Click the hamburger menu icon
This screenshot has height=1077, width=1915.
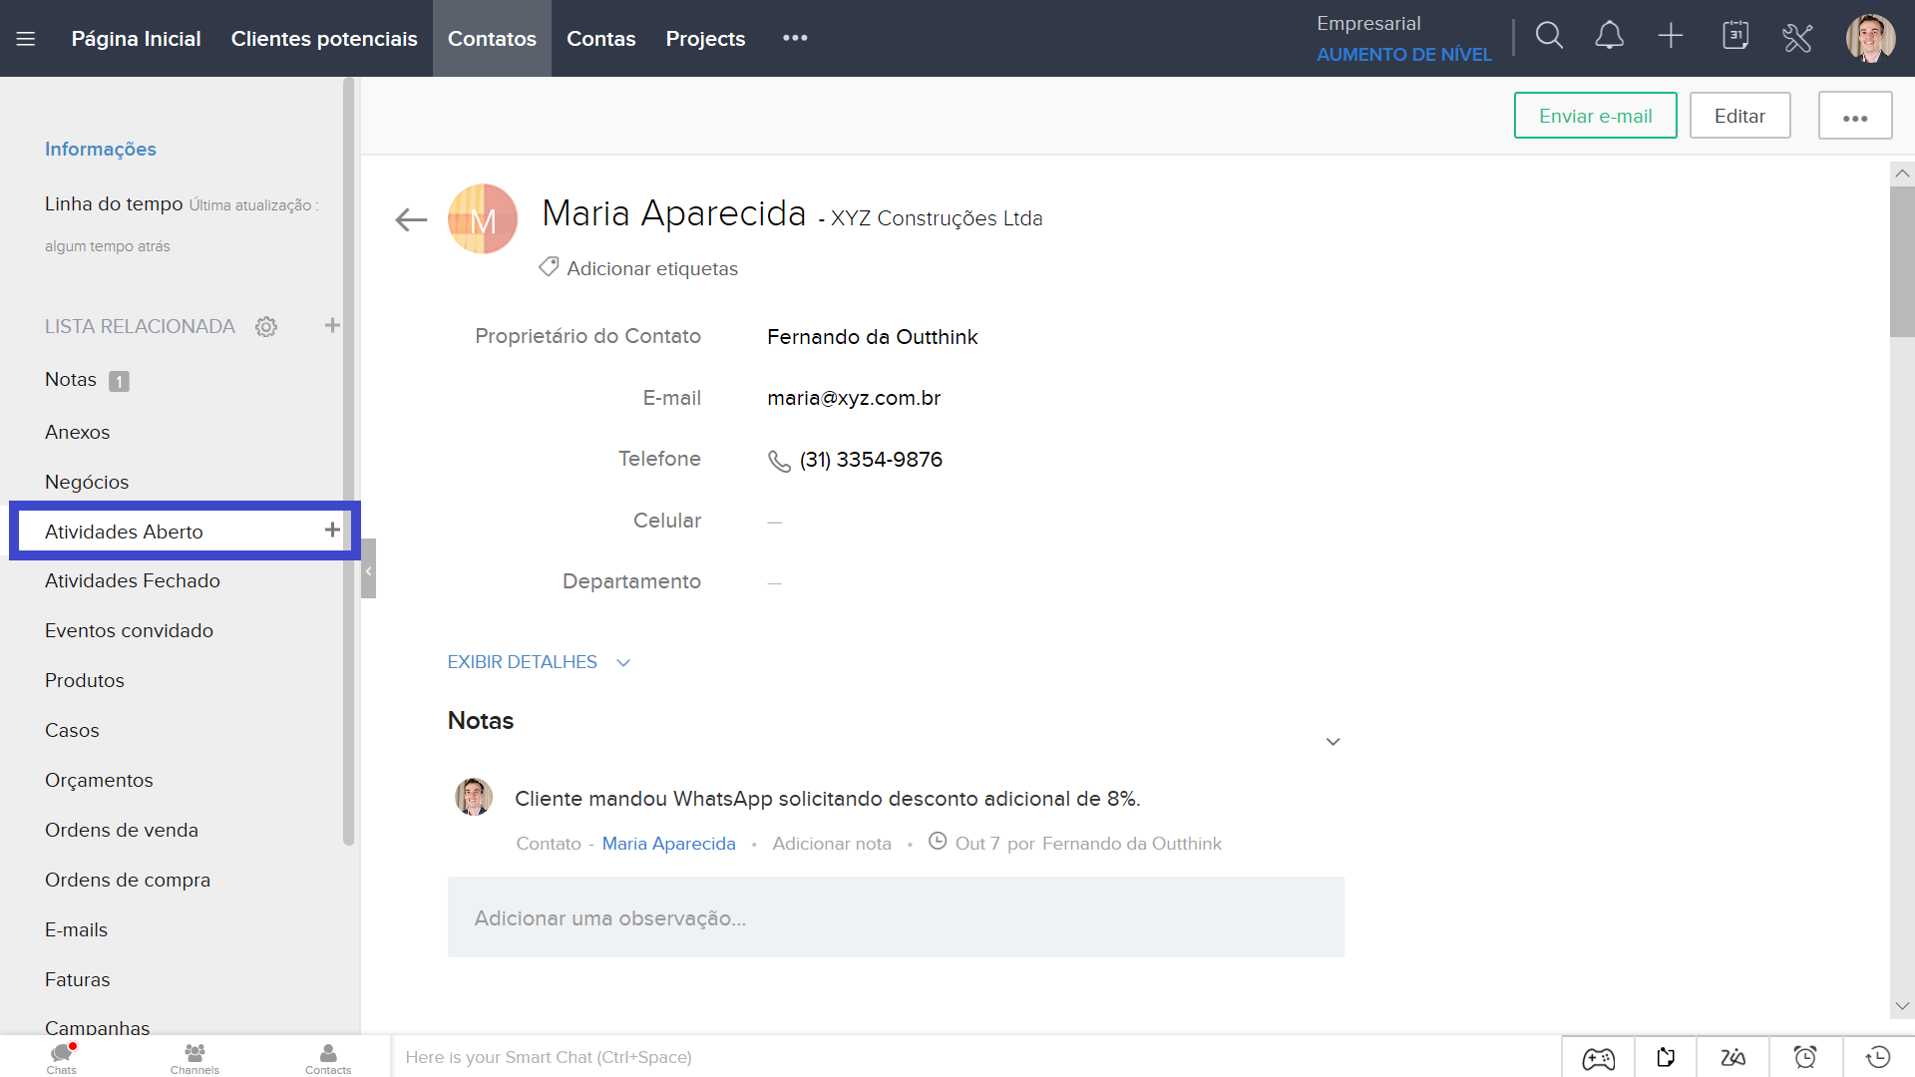(26, 39)
